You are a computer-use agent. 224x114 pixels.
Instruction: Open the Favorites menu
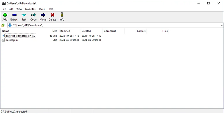30,9
